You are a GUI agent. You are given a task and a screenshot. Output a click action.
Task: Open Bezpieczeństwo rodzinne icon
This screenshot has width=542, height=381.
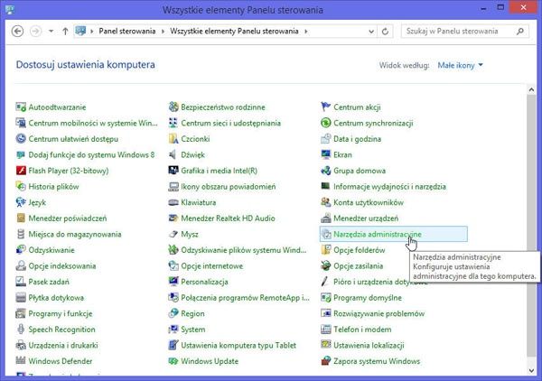(173, 107)
